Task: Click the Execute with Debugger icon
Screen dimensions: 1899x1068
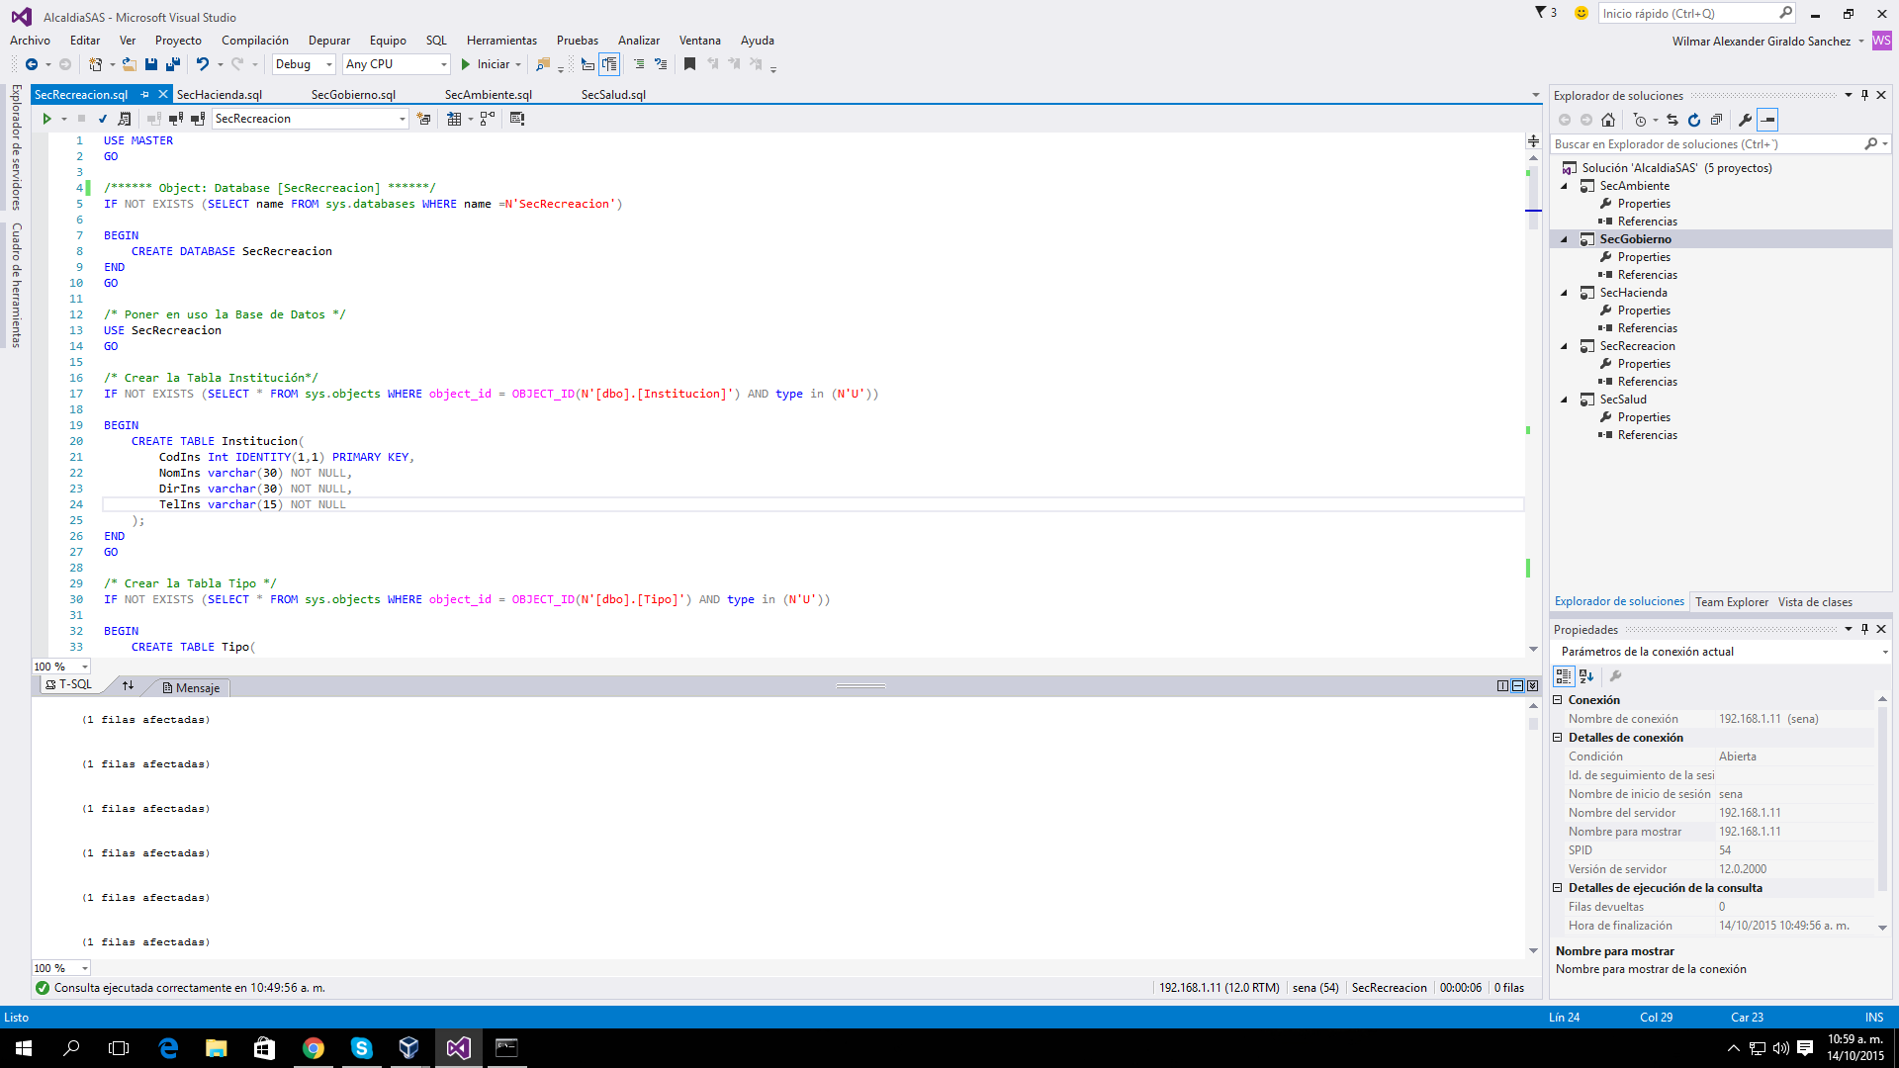Action: coord(125,119)
